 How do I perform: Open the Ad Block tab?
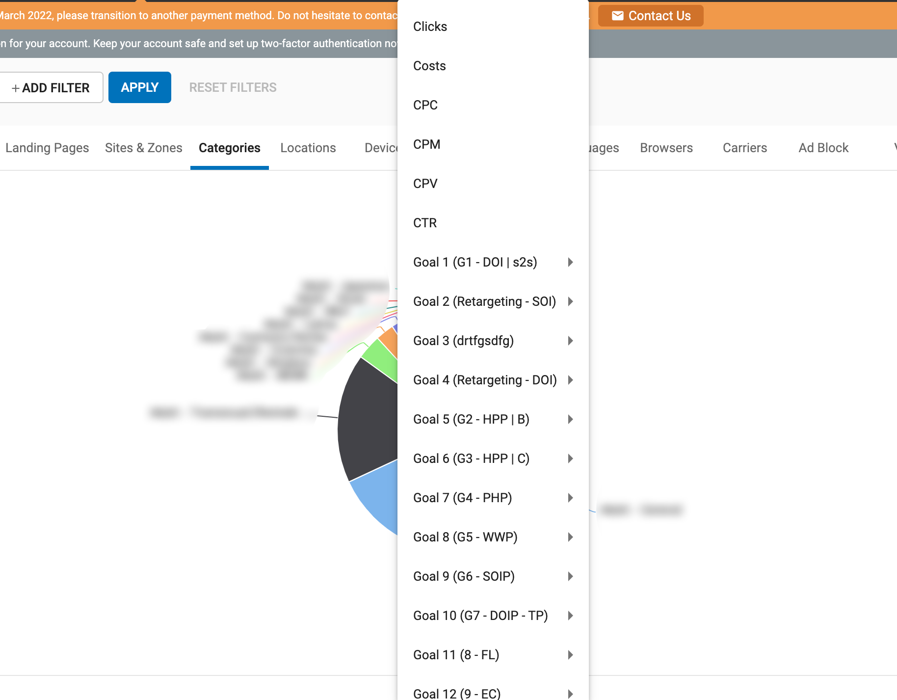pyautogui.click(x=823, y=148)
